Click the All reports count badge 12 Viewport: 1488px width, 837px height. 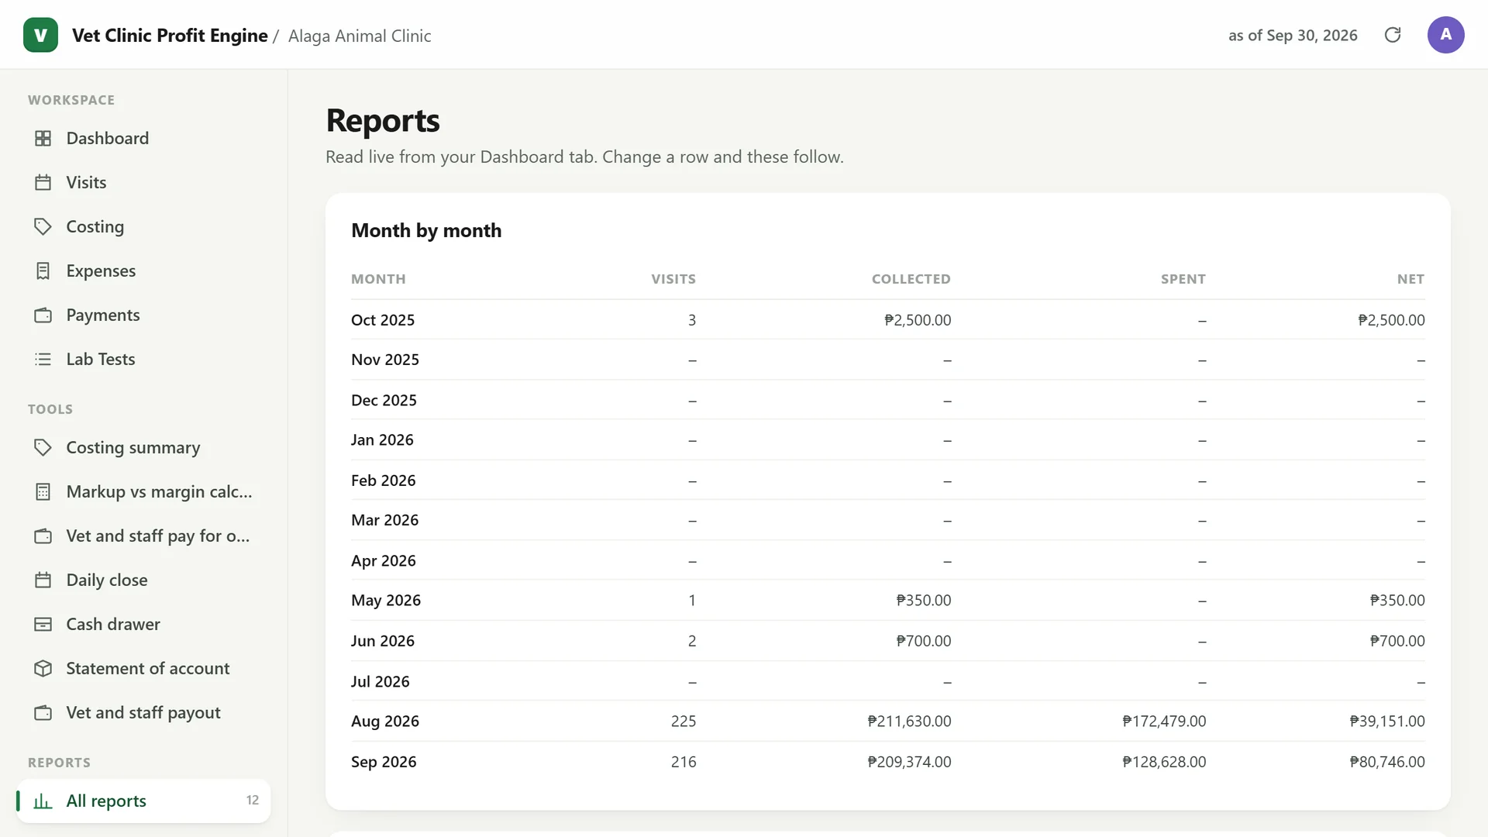click(253, 801)
